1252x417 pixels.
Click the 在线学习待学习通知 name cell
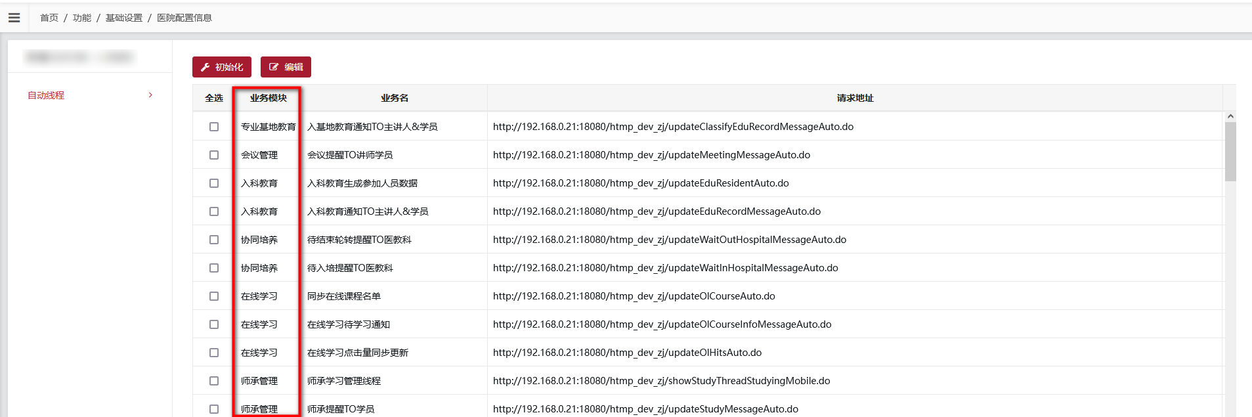click(x=349, y=324)
